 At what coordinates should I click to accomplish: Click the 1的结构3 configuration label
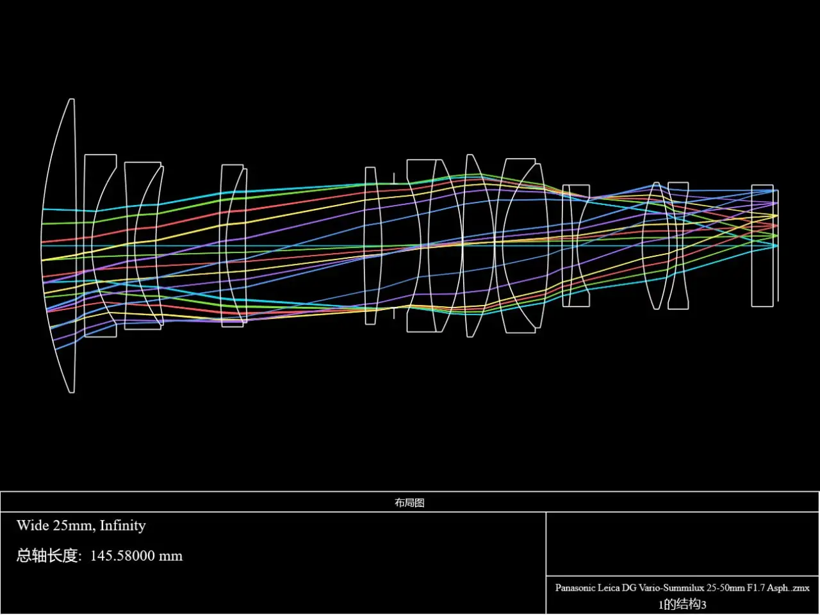682,604
